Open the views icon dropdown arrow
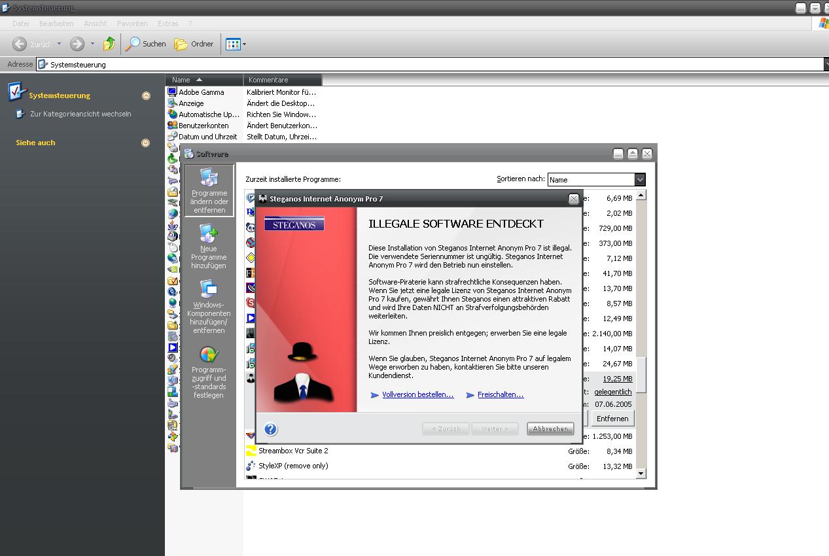The image size is (829, 556). pyautogui.click(x=245, y=44)
